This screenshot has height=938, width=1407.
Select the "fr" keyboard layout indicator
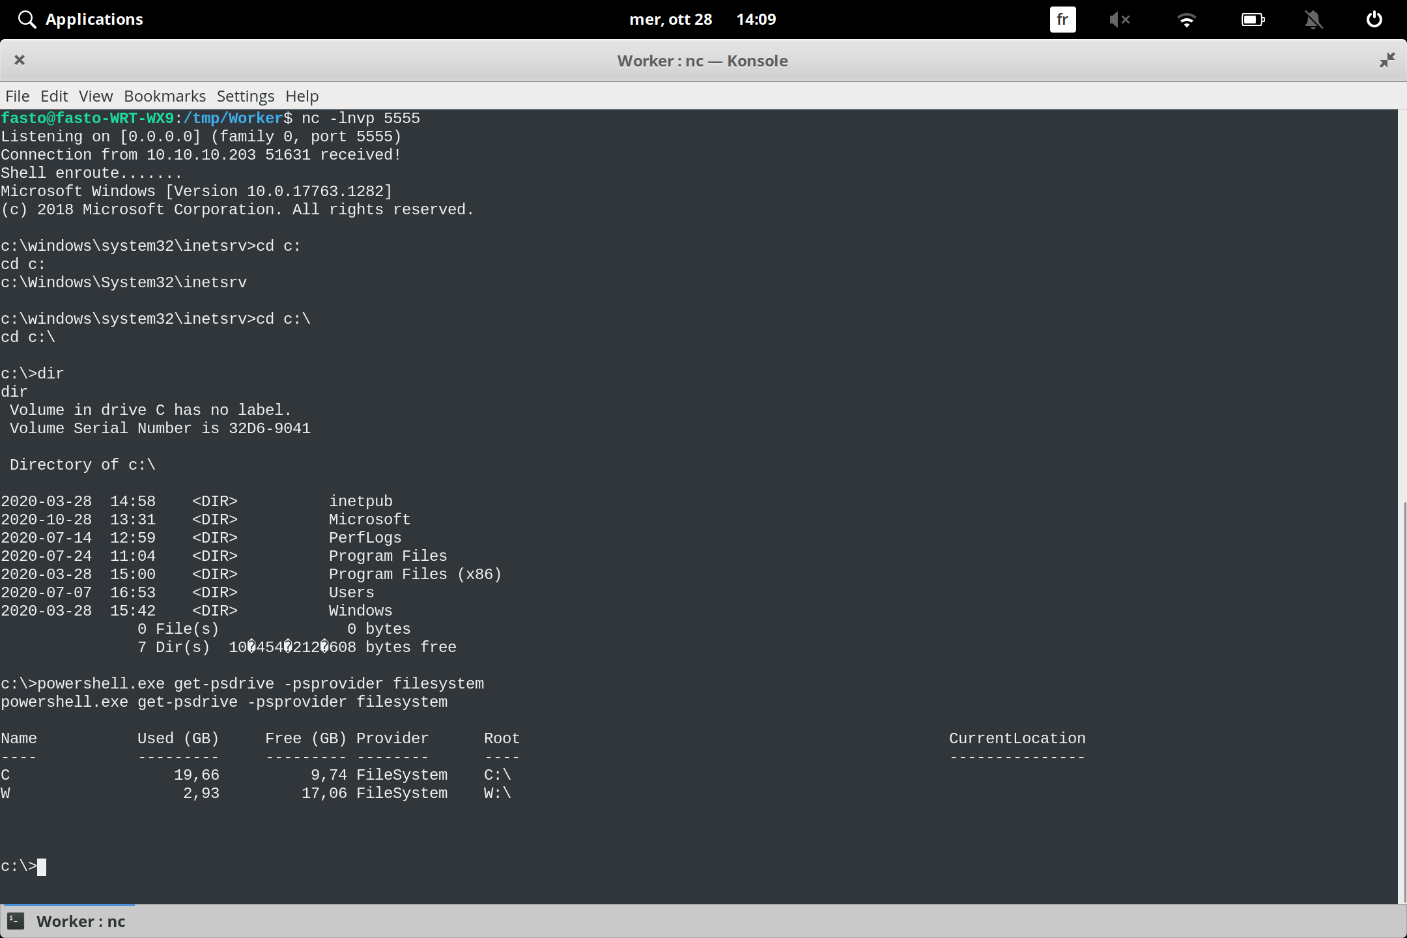point(1062,19)
